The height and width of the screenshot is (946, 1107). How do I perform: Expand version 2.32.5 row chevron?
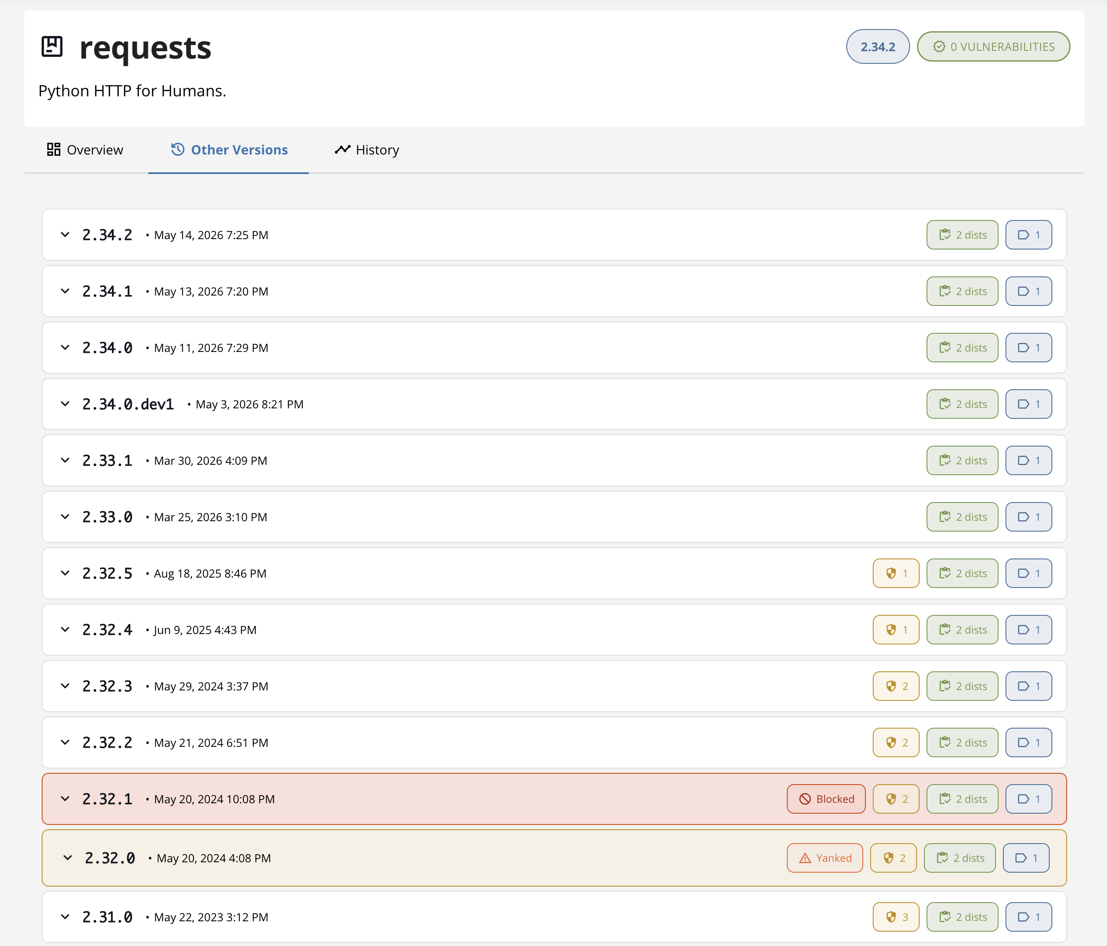point(65,573)
